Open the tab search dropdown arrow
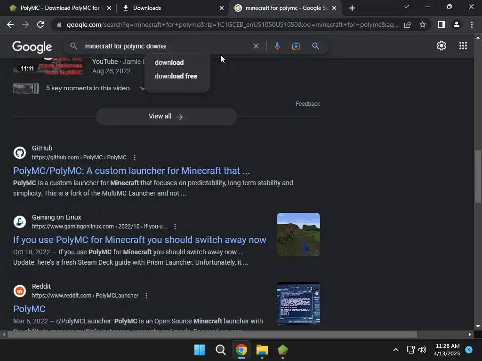The image size is (482, 361). [x=406, y=7]
